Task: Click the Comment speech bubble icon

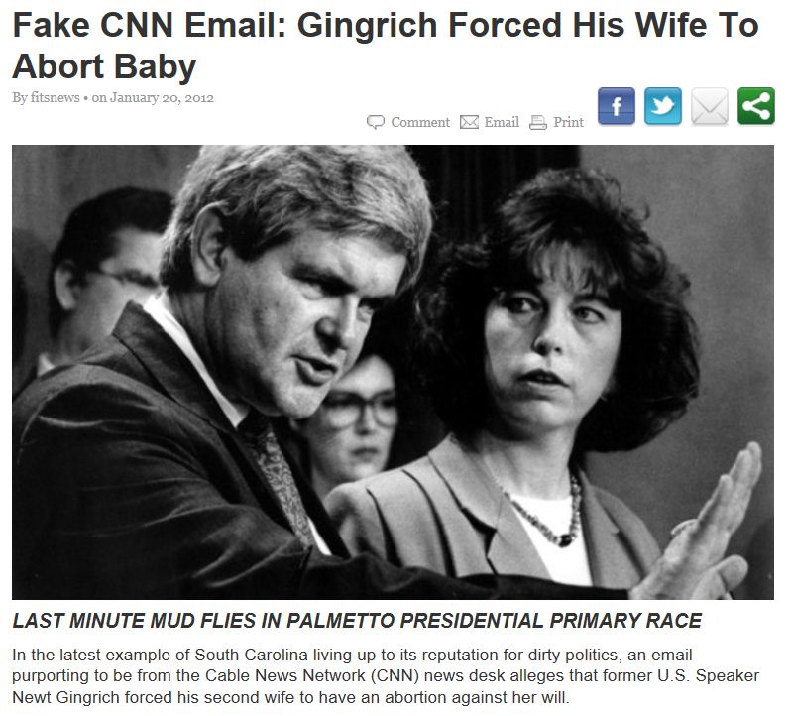Action: coord(376,122)
